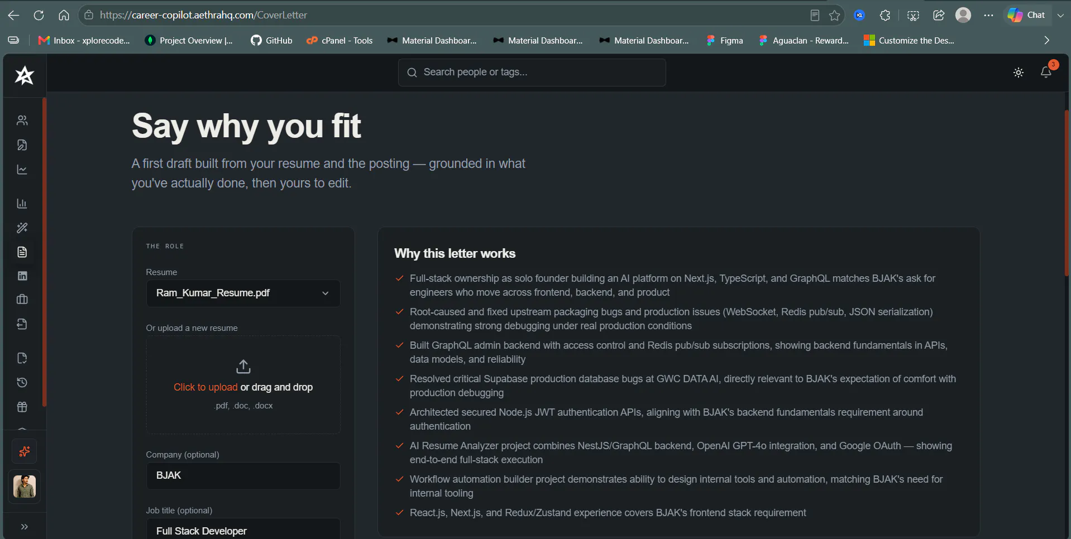
Task: Open the star logo home icon
Action: (25, 75)
